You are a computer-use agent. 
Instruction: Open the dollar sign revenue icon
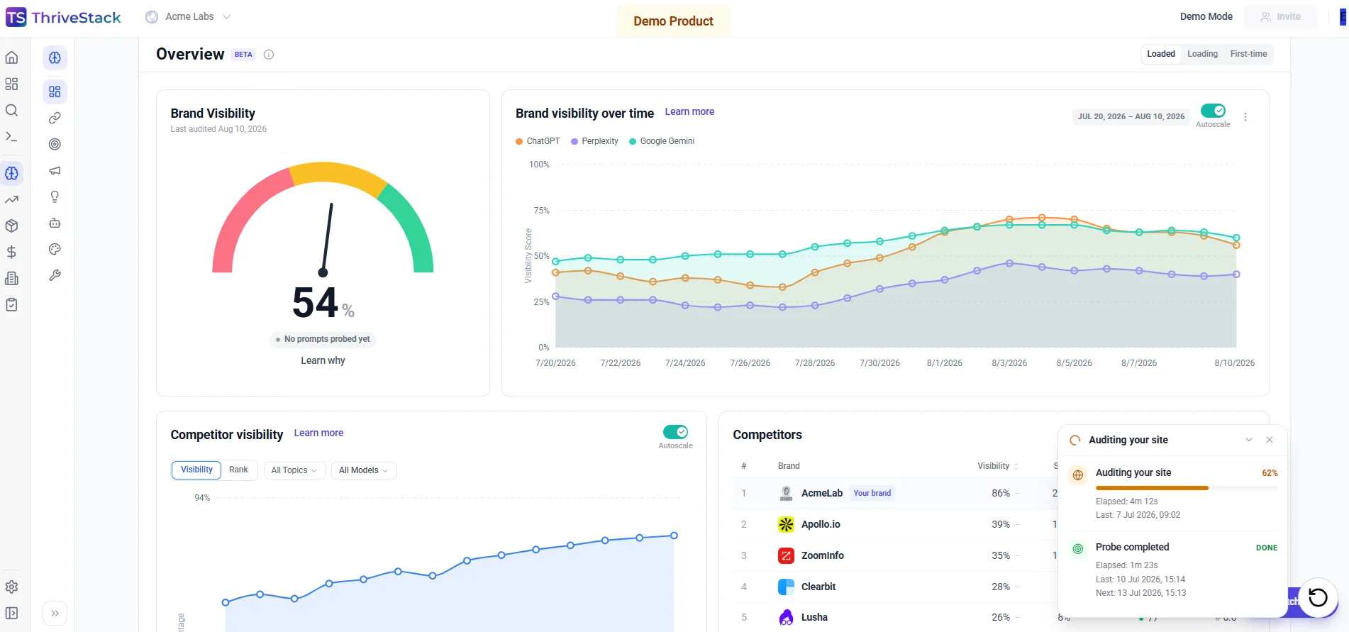[x=11, y=253]
